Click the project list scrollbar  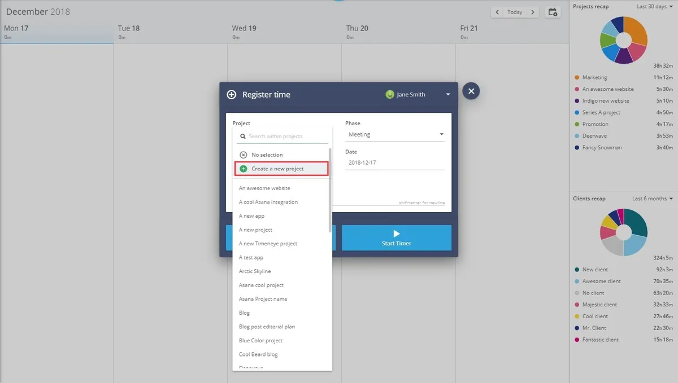(x=331, y=190)
